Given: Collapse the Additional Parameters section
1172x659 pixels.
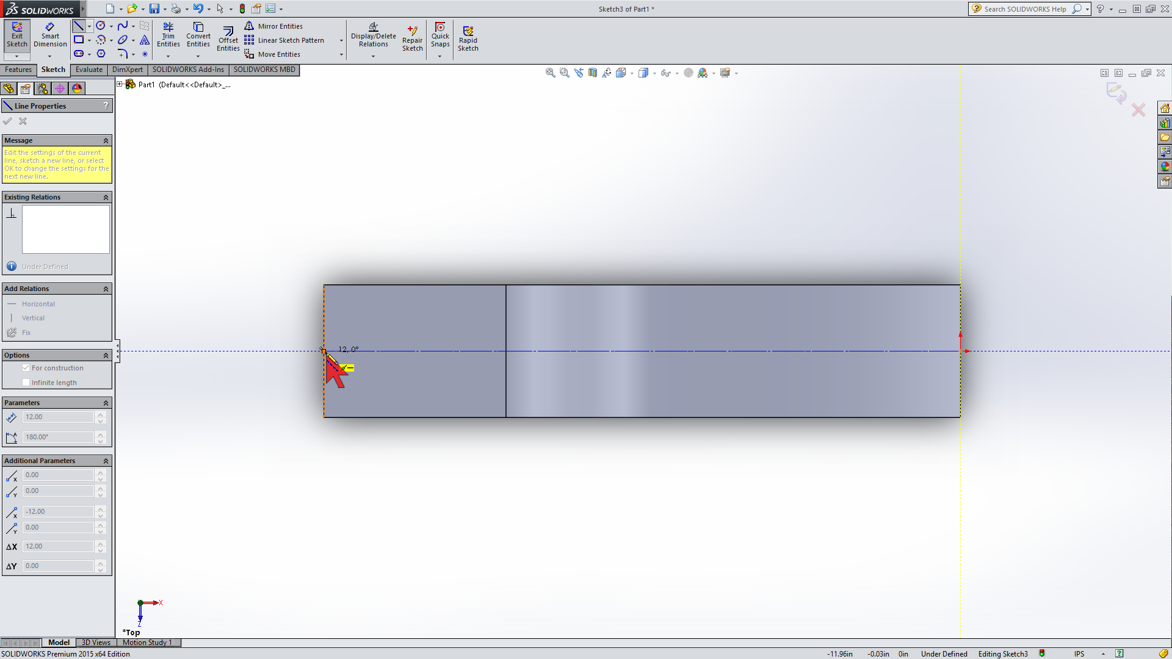Looking at the screenshot, I should pos(105,461).
